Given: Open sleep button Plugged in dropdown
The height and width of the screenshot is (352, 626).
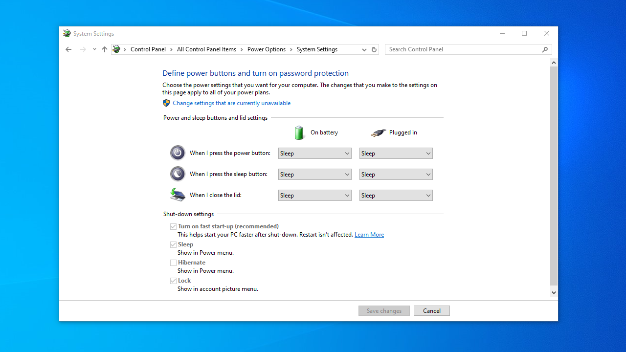Looking at the screenshot, I should click(396, 175).
